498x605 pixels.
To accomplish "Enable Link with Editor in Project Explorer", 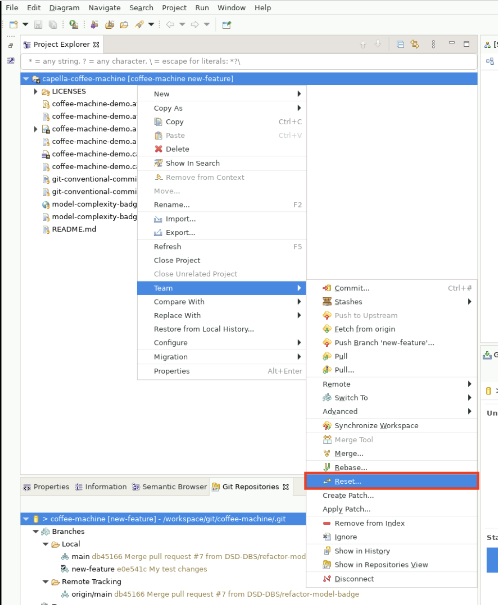I will click(414, 44).
